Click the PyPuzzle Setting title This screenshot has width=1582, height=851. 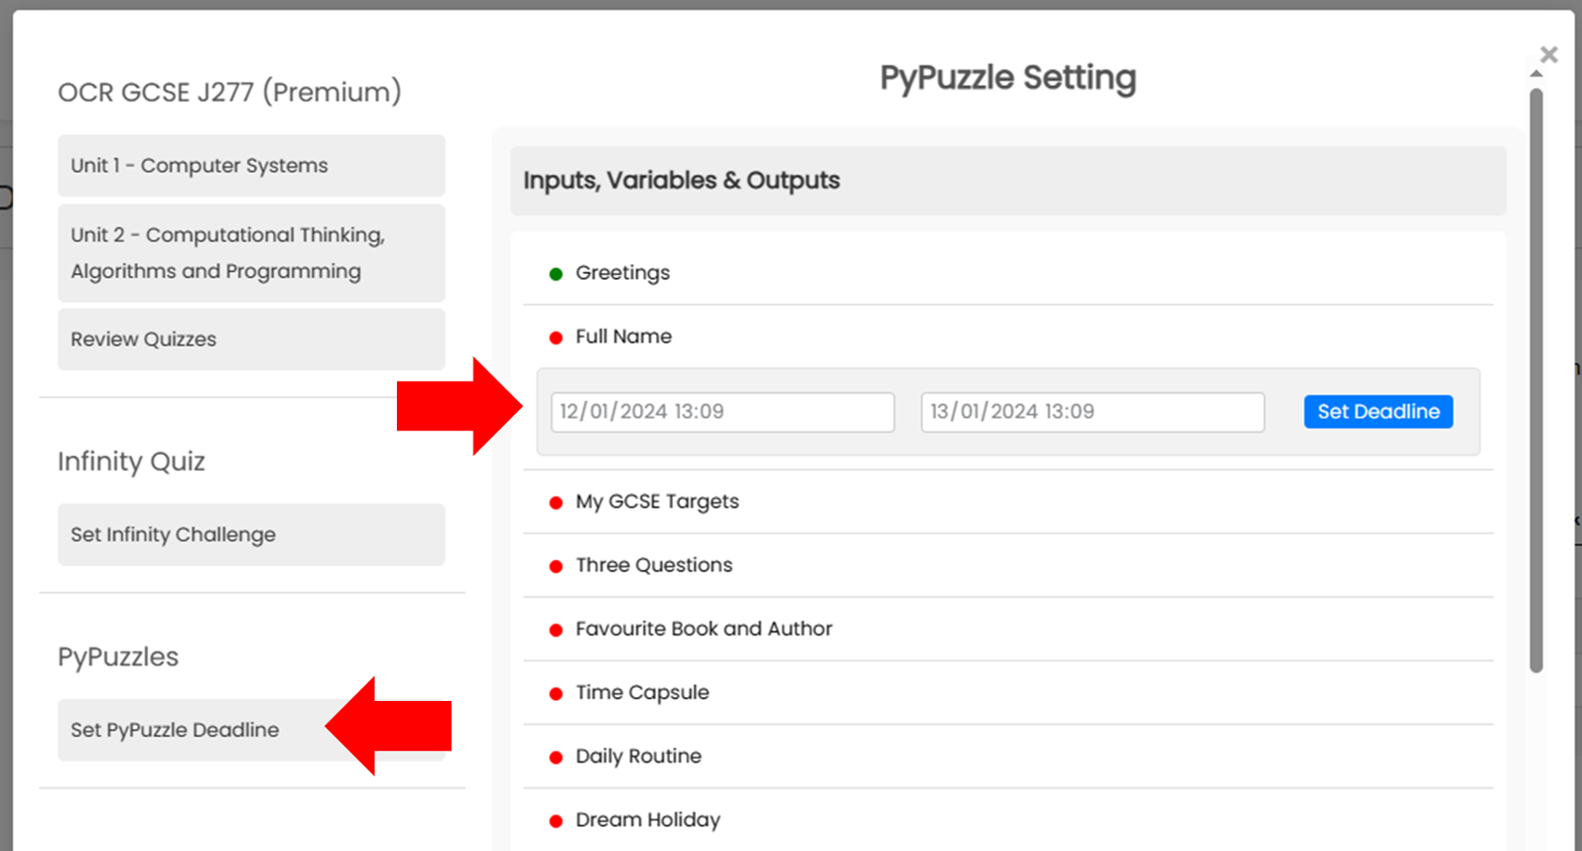pos(1008,78)
